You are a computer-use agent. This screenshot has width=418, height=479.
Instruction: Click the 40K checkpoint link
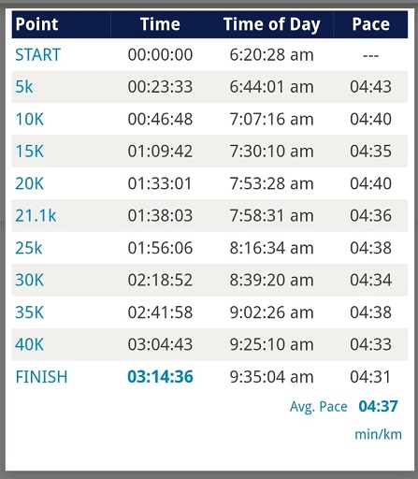[30, 344]
